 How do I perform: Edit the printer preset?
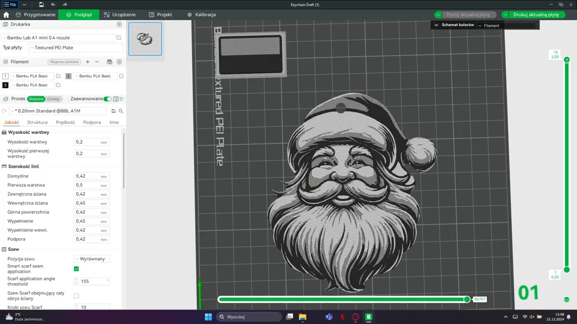[119, 37]
